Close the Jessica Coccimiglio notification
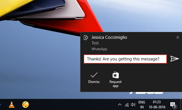Screen dimensions: 182x110 pyautogui.click(x=177, y=37)
